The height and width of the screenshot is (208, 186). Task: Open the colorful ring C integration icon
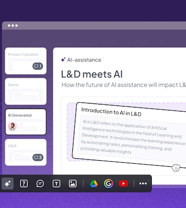pyautogui.click(x=109, y=184)
